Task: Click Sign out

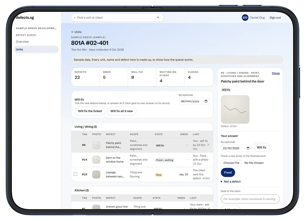Action: [x=275, y=18]
